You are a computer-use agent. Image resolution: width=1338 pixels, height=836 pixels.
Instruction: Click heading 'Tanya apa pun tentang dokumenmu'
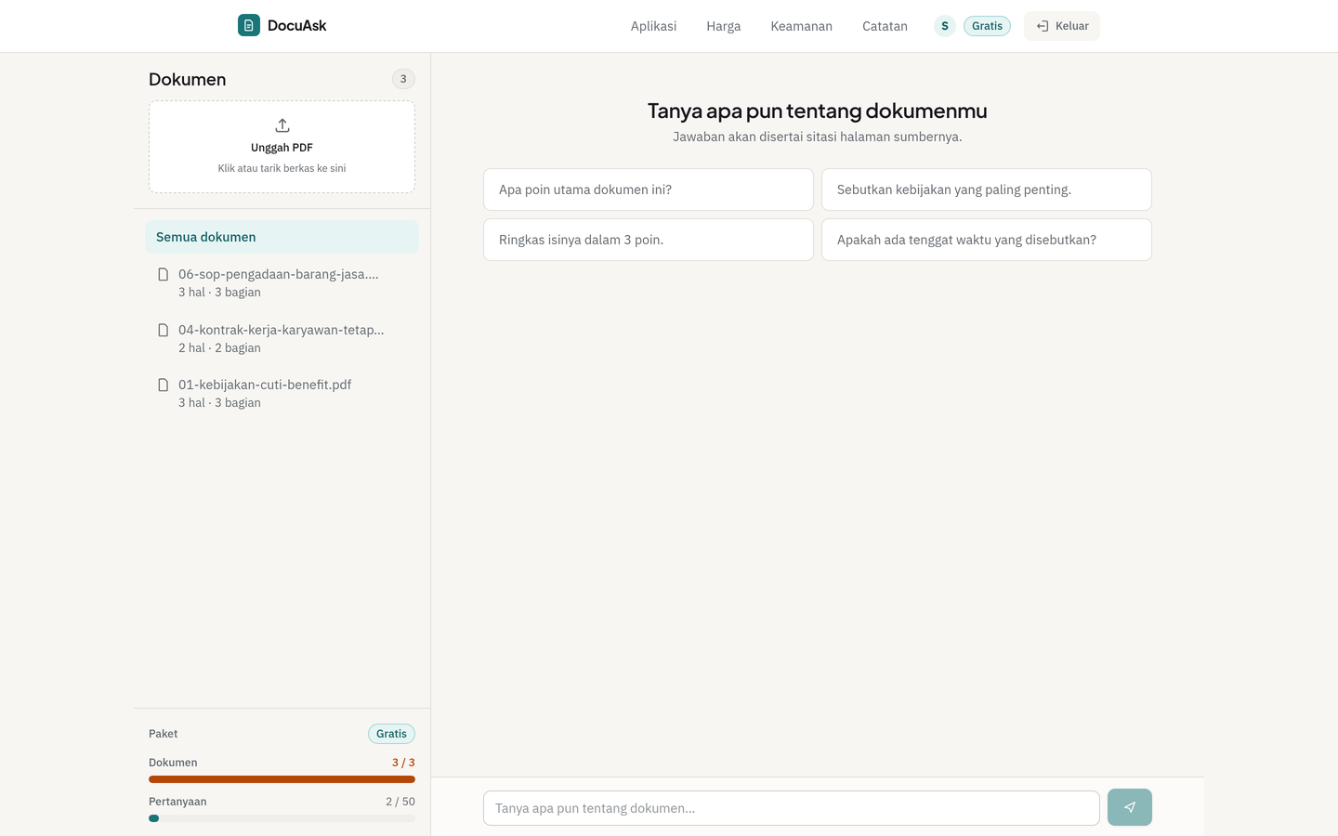818,111
